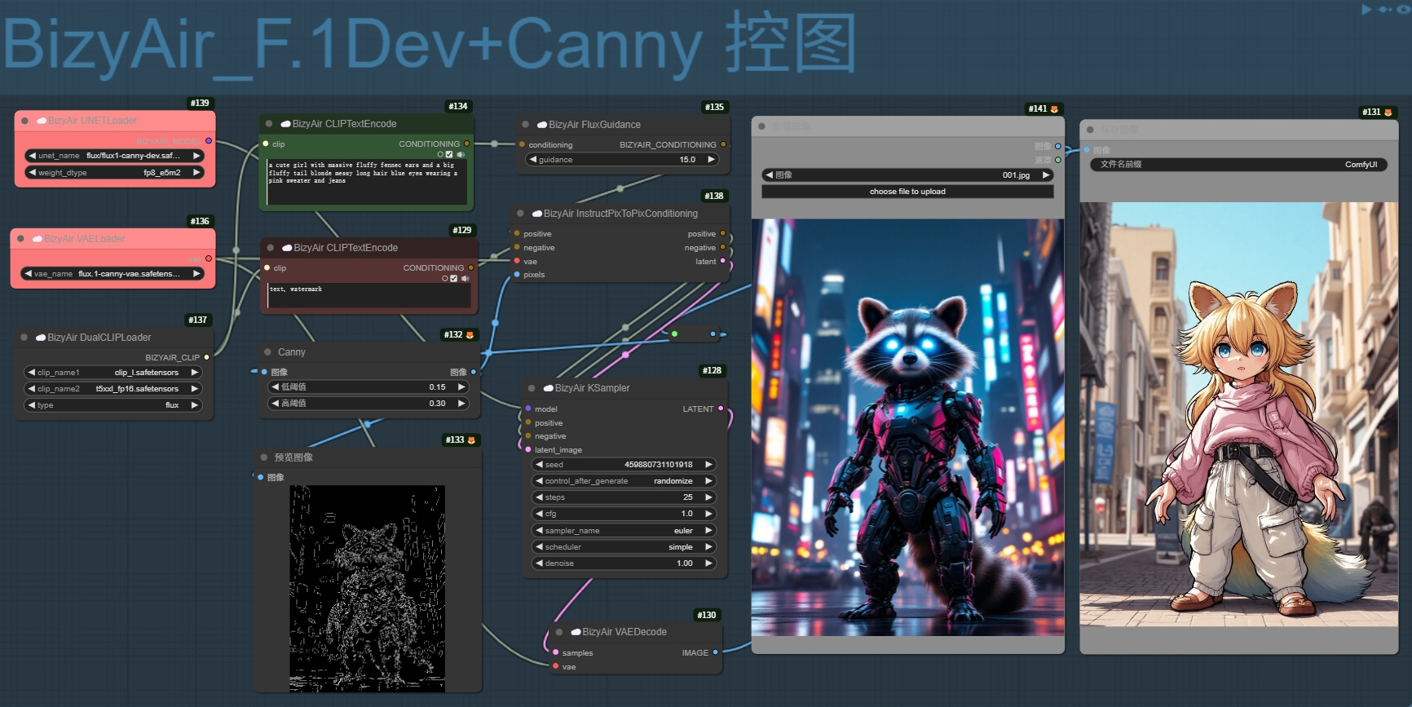Open the vae_name flux.1-canny-vae dropdown
The width and height of the screenshot is (1412, 707).
coord(113,274)
